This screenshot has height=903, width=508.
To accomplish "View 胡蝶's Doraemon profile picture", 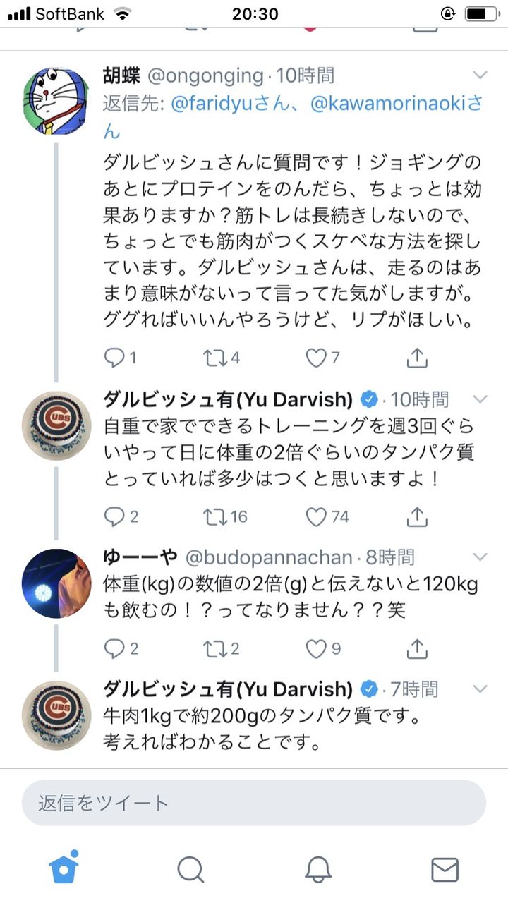I will tap(57, 101).
